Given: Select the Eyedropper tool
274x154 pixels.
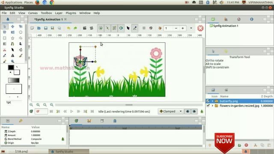Looking at the screenshot, I should [x=5, y=56].
